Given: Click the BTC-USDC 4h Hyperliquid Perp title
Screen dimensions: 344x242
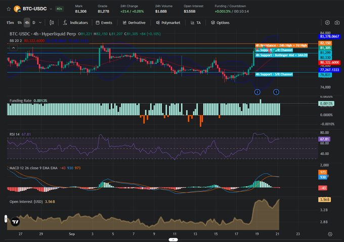Looking at the screenshot, I should tap(42, 34).
